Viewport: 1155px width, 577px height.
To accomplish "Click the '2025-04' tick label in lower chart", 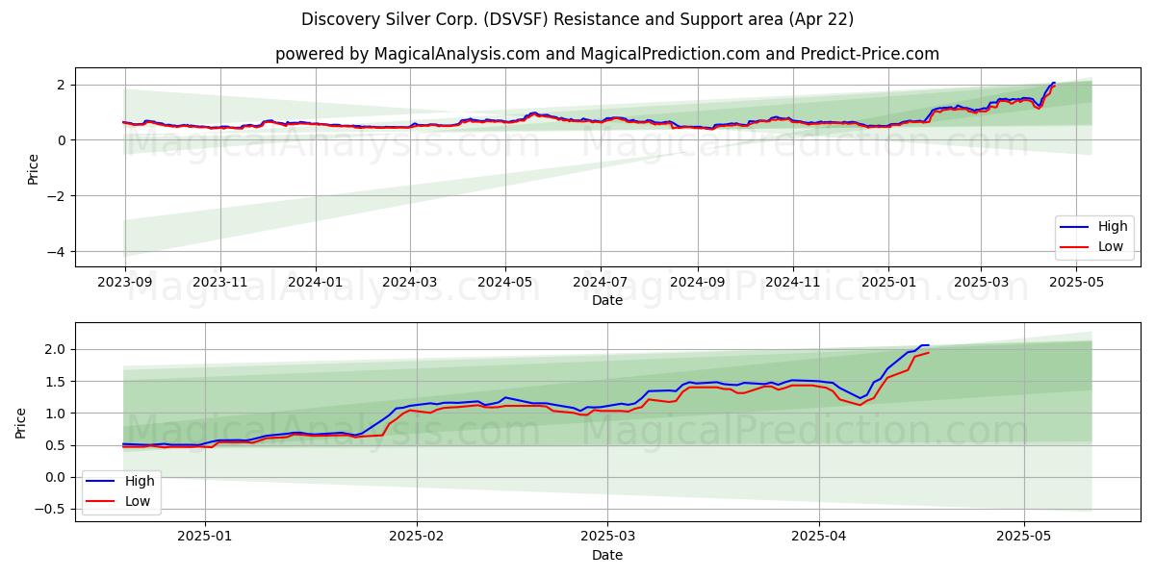I will click(x=820, y=537).
